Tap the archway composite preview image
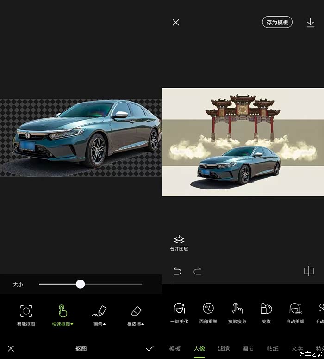This screenshot has height=359, width=324. click(x=243, y=142)
